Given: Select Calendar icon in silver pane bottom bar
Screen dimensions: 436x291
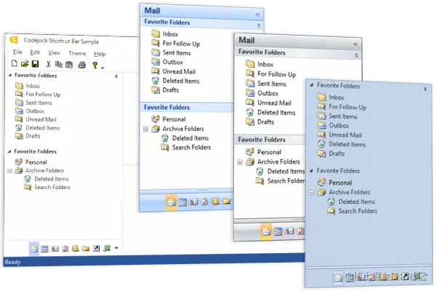Looking at the screenshot, I should click(x=278, y=231).
